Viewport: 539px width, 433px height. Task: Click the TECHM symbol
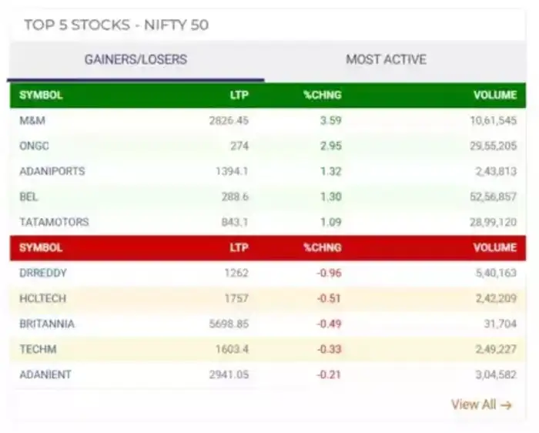tap(38, 349)
